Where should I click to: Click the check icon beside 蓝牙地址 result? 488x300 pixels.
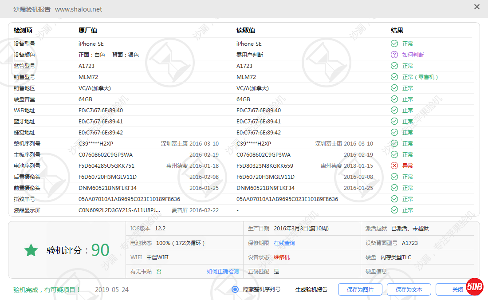[394, 121]
